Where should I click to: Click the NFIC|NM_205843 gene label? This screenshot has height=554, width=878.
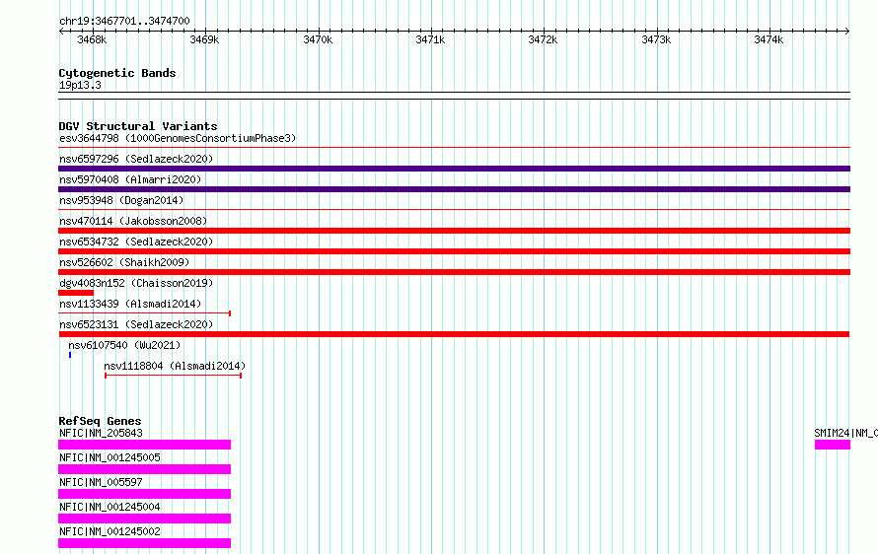101,433
